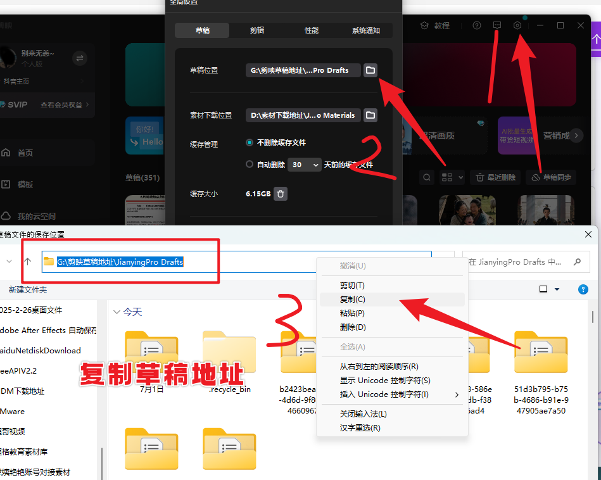Click the feedback message icon in title bar
The width and height of the screenshot is (601, 480).
[497, 25]
